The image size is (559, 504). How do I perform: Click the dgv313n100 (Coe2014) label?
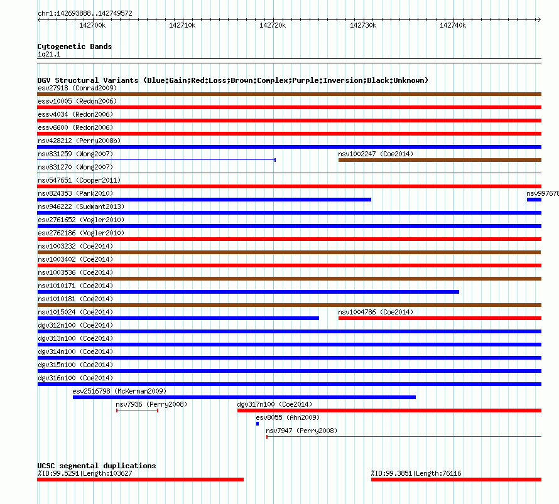point(75,338)
